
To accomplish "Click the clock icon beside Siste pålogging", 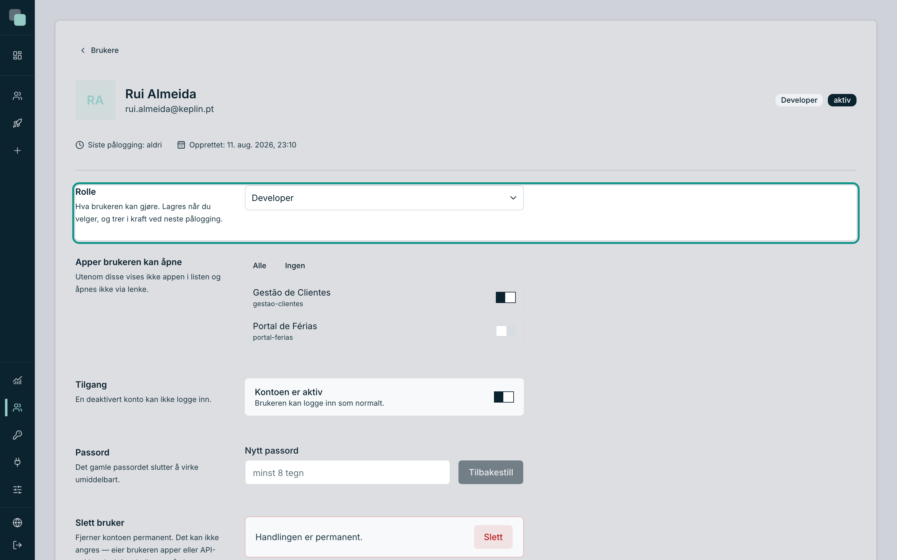I will point(80,145).
